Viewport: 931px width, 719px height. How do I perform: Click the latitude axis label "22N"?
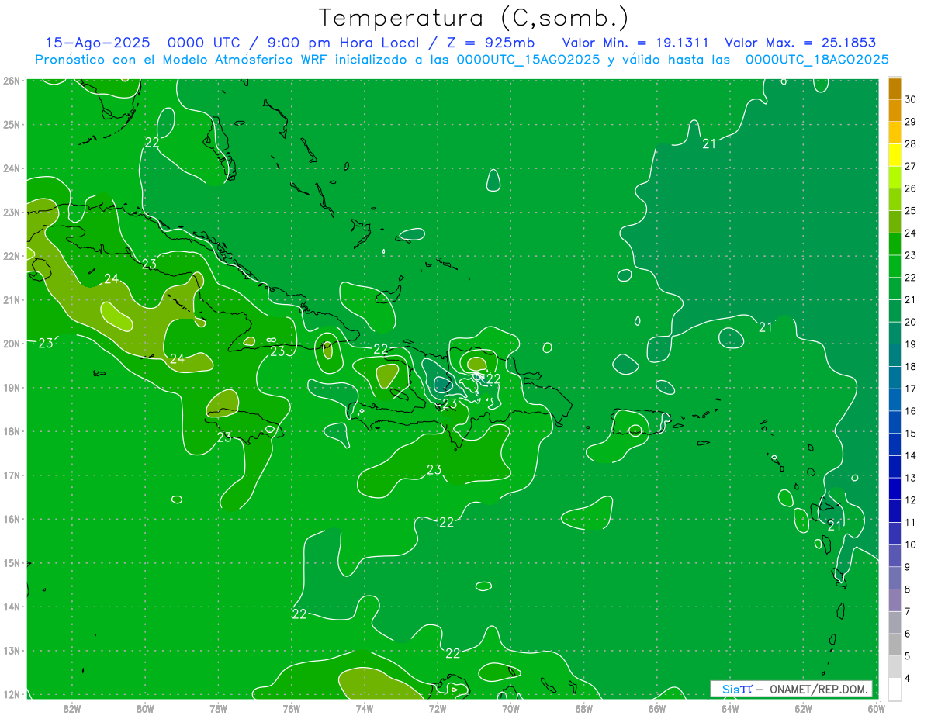click(x=11, y=256)
